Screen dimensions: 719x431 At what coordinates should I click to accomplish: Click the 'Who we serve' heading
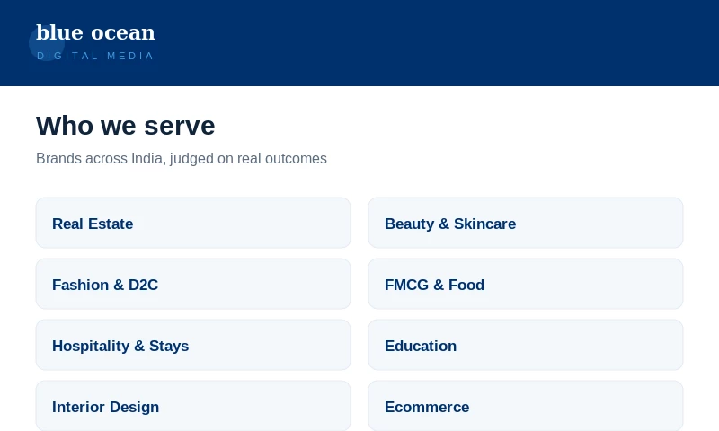[x=125, y=126]
